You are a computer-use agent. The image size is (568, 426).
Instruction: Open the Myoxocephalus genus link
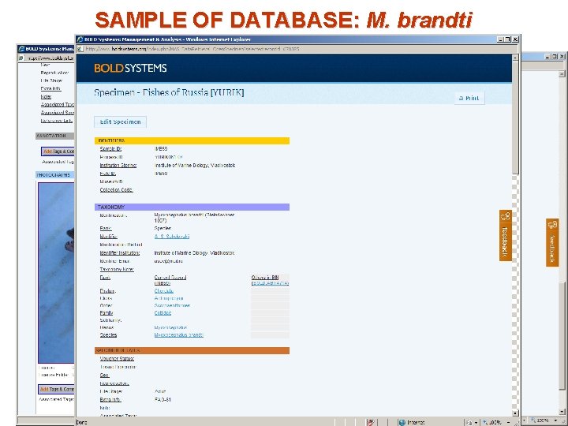point(170,327)
